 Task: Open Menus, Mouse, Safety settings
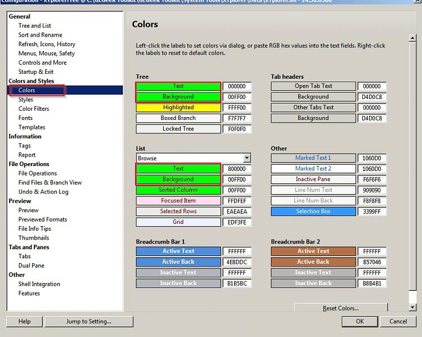[x=47, y=53]
